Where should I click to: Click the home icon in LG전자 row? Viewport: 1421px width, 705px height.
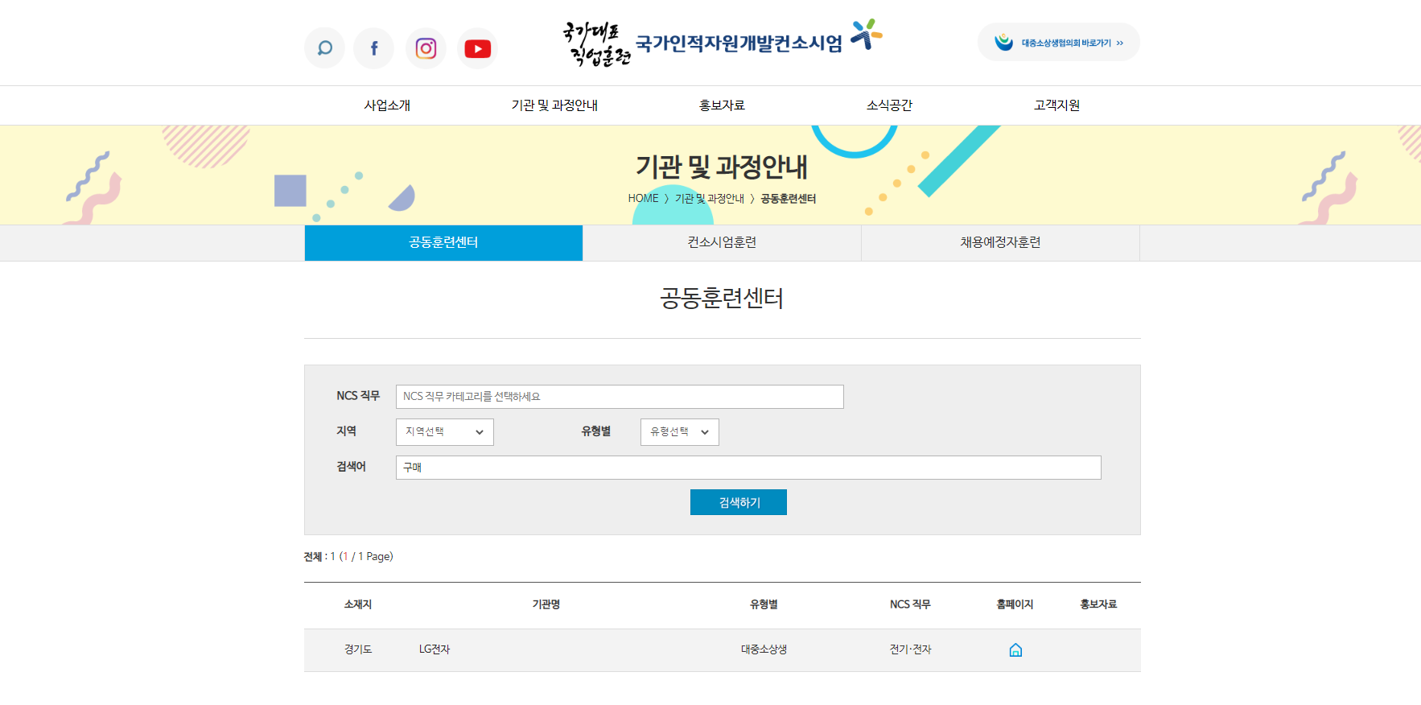[1015, 650]
